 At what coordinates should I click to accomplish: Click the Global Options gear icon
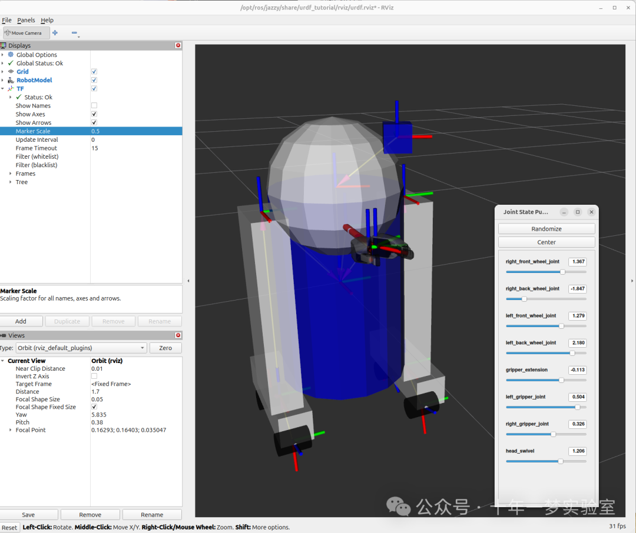[11, 54]
